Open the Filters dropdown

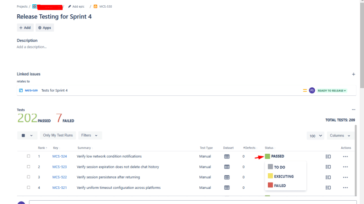tap(90, 135)
